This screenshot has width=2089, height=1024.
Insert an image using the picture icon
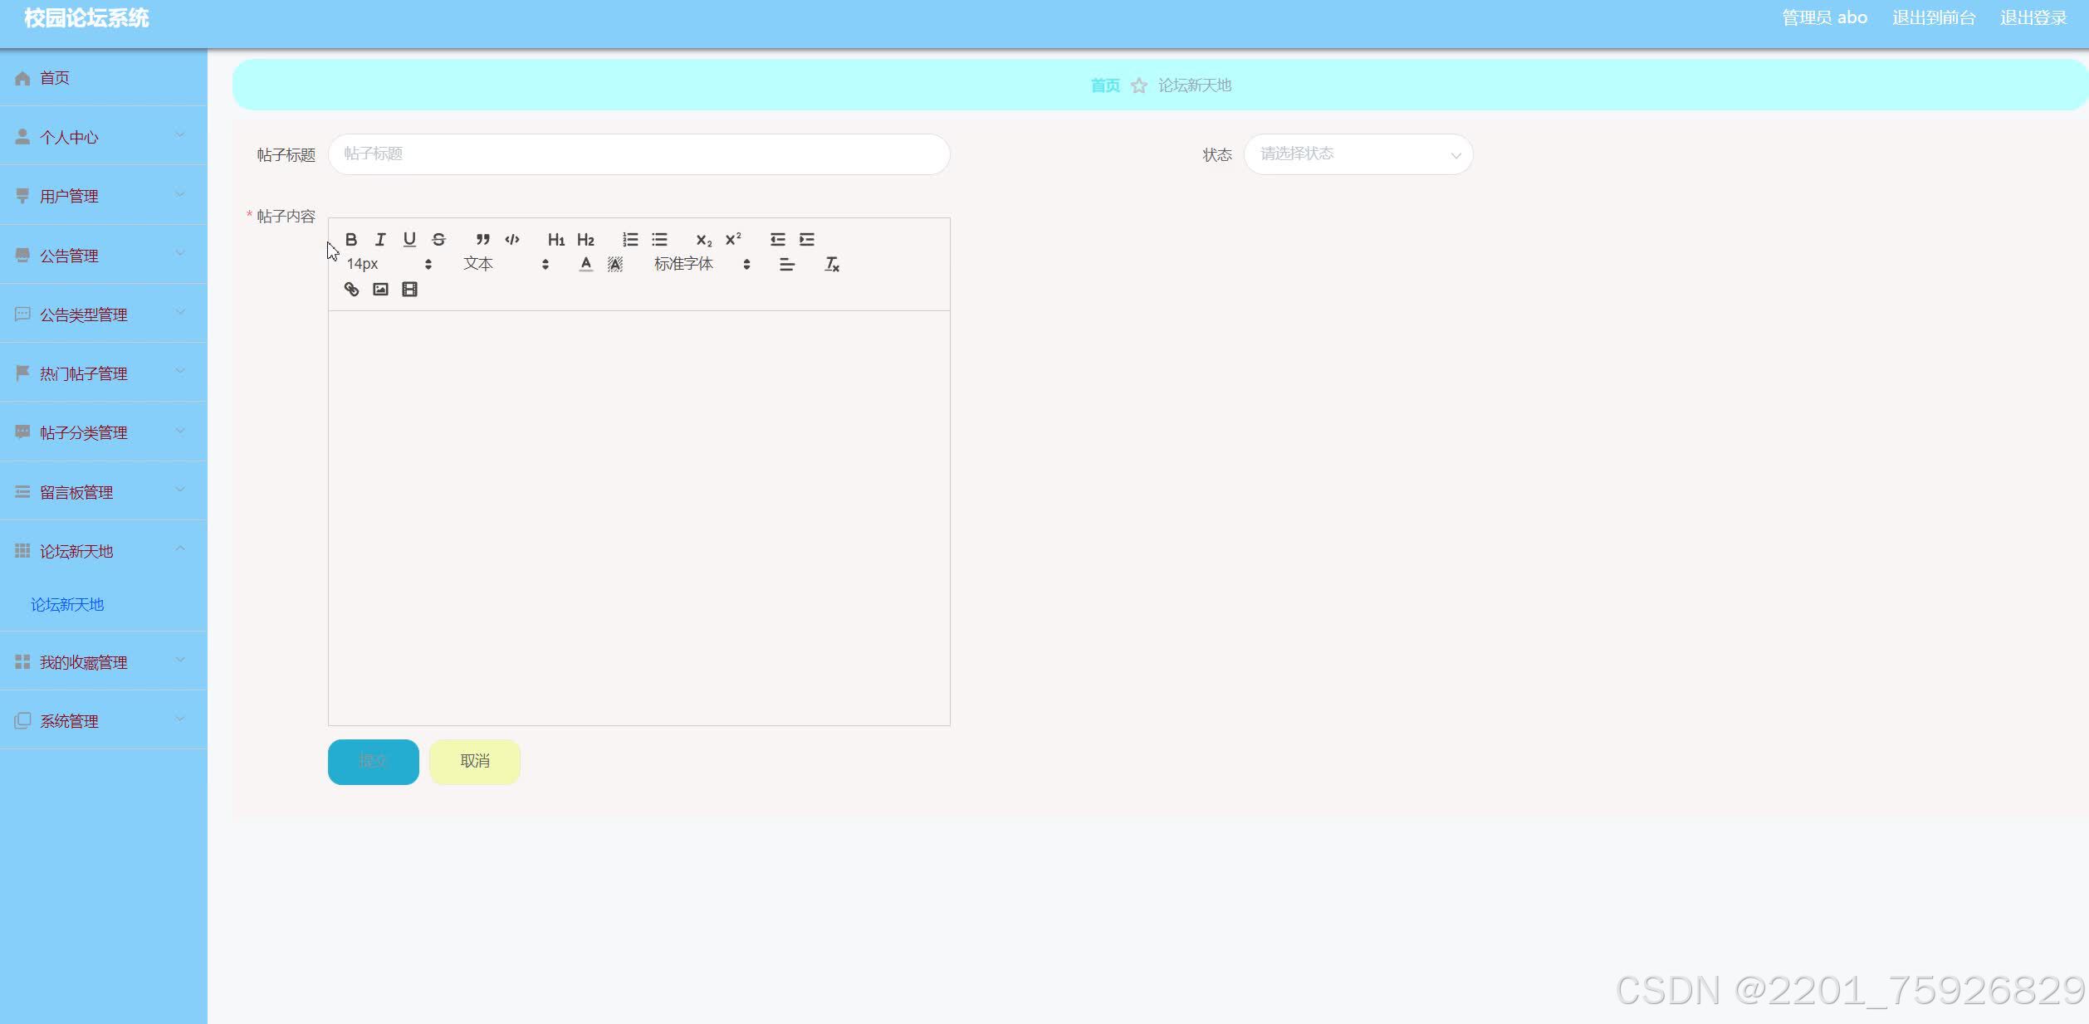coord(380,290)
